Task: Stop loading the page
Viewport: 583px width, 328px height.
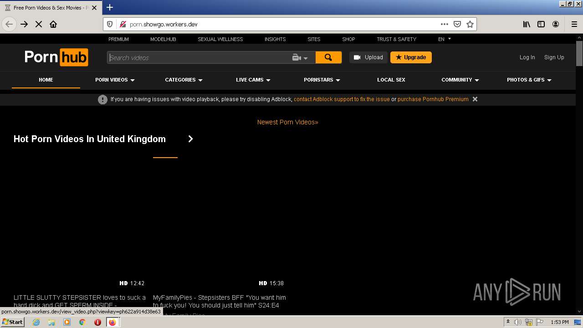Action: tap(39, 24)
